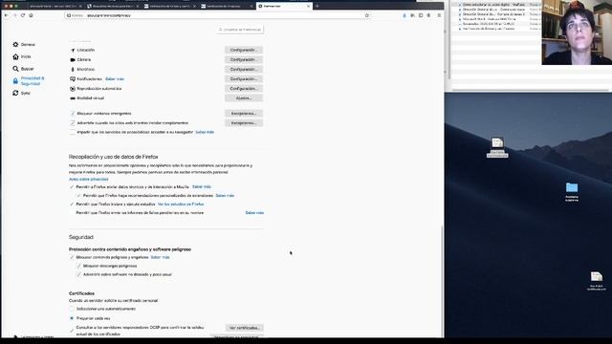Viewport: 612px width, 344px height.
Task: Click the download arrow toolbar icon
Action: (x=404, y=15)
